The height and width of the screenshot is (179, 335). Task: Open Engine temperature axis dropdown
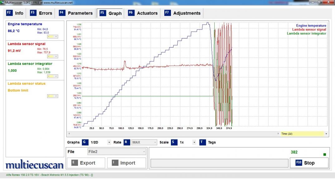(52, 37)
